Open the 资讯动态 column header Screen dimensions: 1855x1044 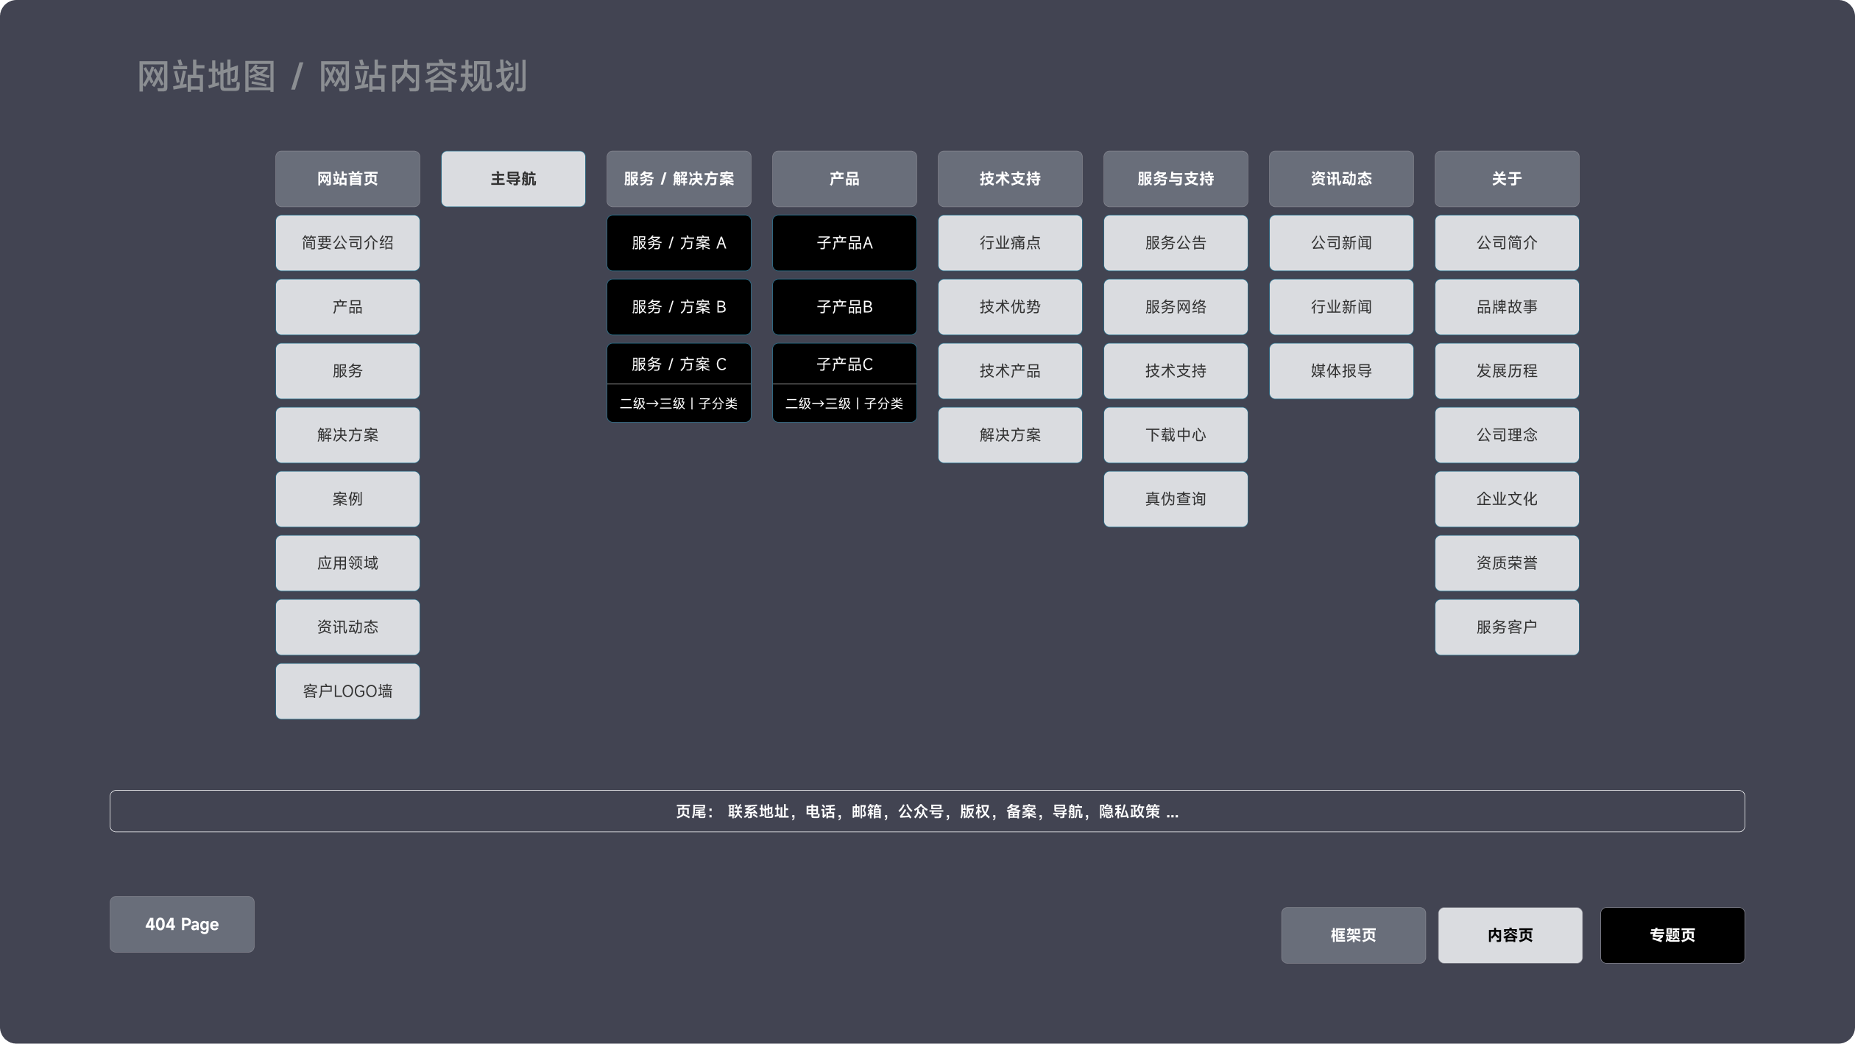pos(1340,178)
